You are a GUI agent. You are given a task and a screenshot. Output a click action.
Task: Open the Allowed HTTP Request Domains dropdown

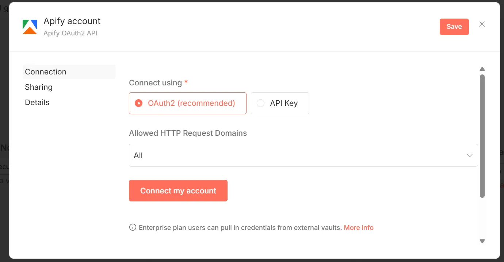click(x=303, y=155)
